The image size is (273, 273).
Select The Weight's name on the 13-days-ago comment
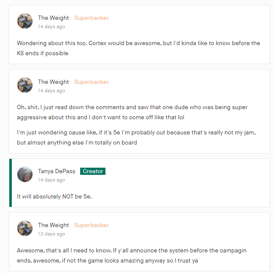tap(53, 225)
